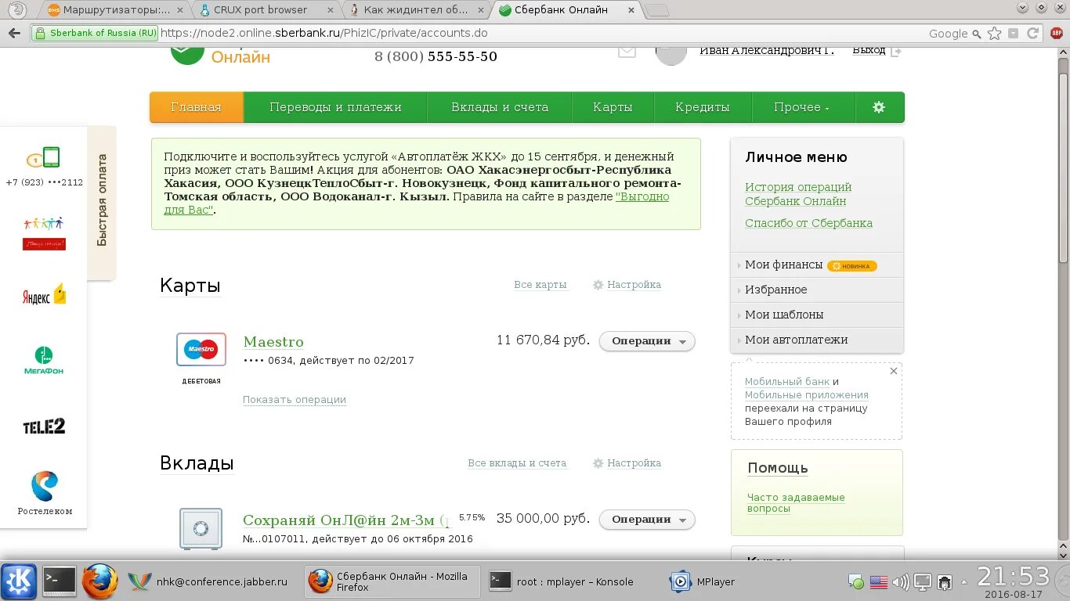Open Вклады и счета menu
The image size is (1070, 601).
[x=500, y=107]
